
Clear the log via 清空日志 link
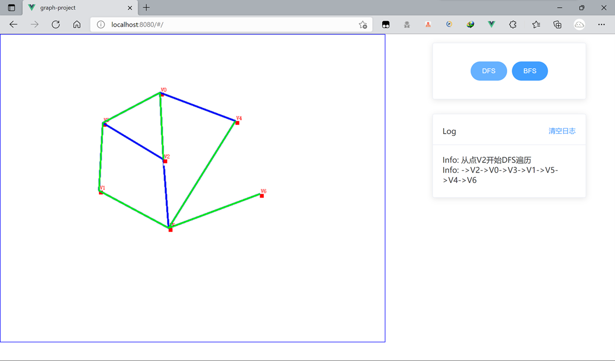pos(562,131)
